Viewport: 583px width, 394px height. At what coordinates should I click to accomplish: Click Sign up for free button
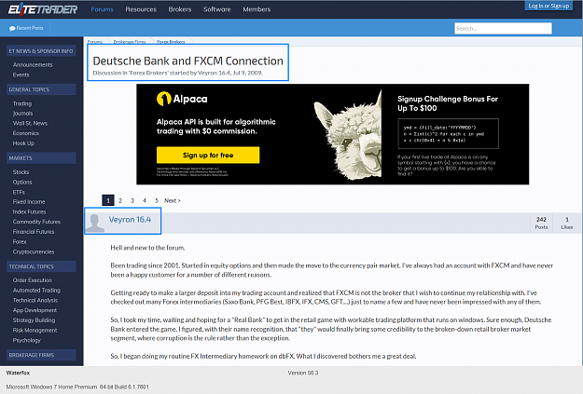[208, 155]
